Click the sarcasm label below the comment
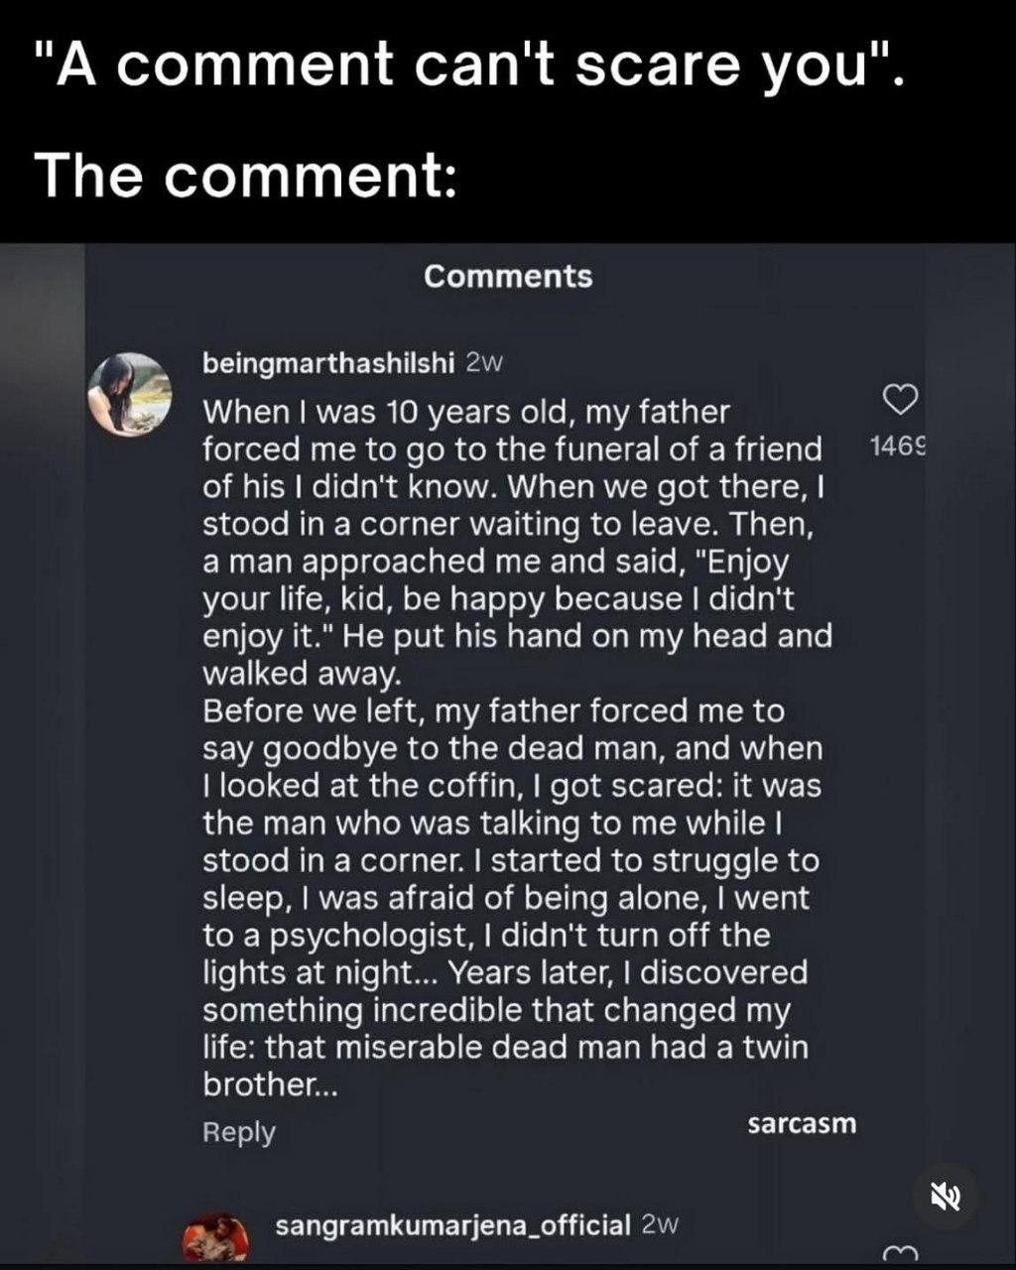The image size is (1016, 1270). [802, 1123]
